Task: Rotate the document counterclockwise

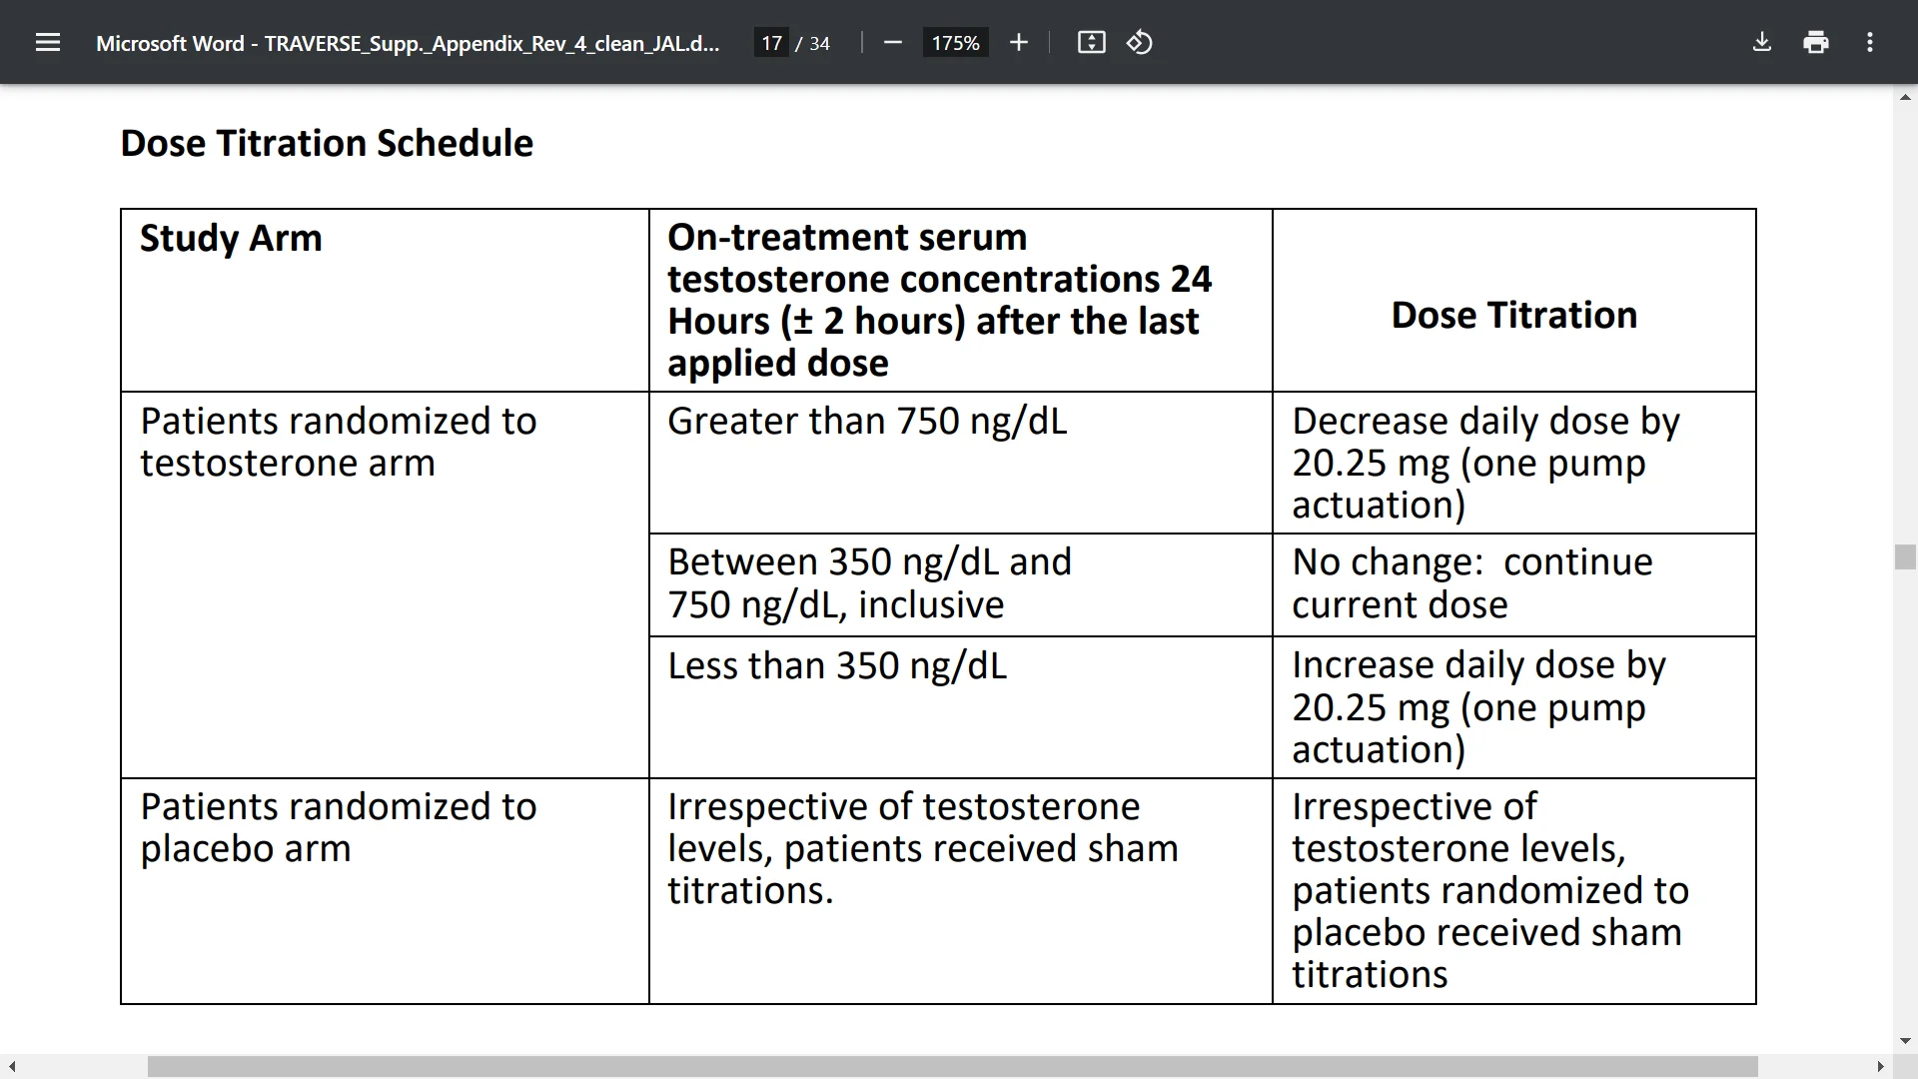Action: pyautogui.click(x=1140, y=43)
